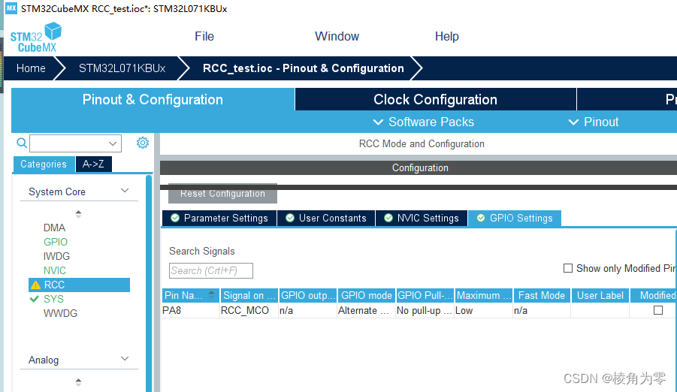The image size is (677, 392).
Task: Select IWDG in System Core list
Action: 56,256
